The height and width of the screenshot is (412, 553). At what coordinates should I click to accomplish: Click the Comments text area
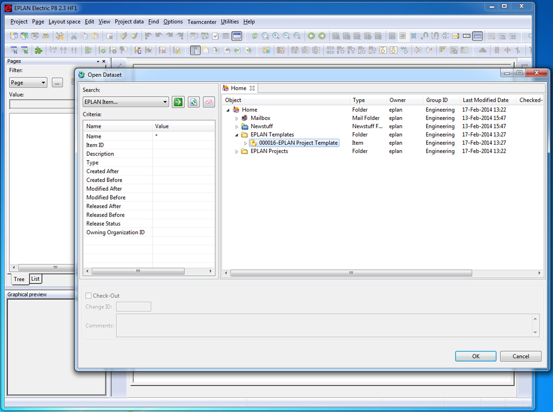(x=324, y=326)
